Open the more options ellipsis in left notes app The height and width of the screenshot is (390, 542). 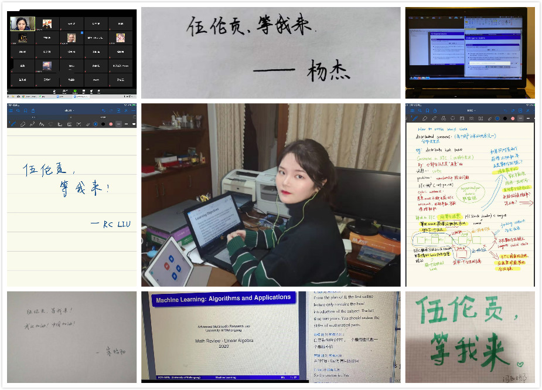pos(132,110)
